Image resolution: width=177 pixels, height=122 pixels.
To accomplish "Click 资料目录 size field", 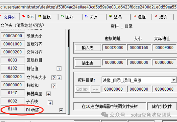I will 139,89.
